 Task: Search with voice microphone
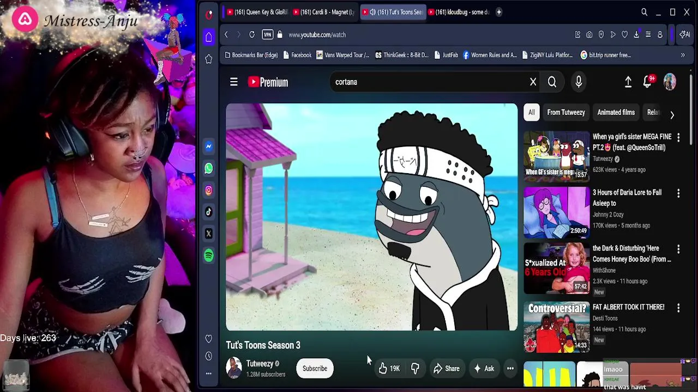point(579,82)
